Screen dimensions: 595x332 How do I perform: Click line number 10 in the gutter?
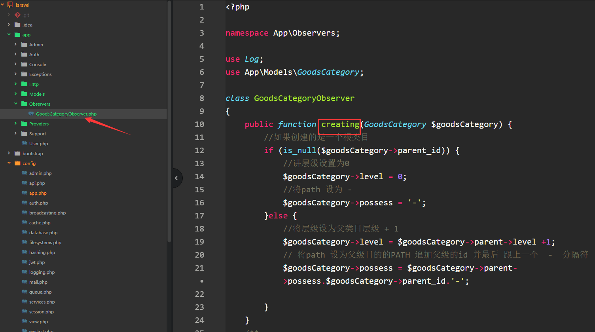pyautogui.click(x=199, y=124)
